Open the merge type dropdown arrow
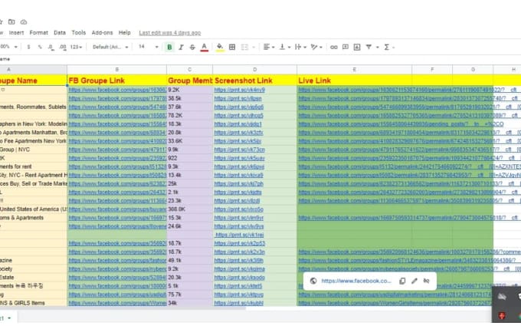The height and width of the screenshot is (326, 521). click(254, 48)
